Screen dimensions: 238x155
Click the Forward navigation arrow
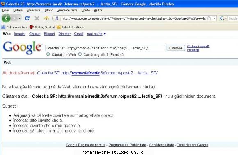point(15,18)
